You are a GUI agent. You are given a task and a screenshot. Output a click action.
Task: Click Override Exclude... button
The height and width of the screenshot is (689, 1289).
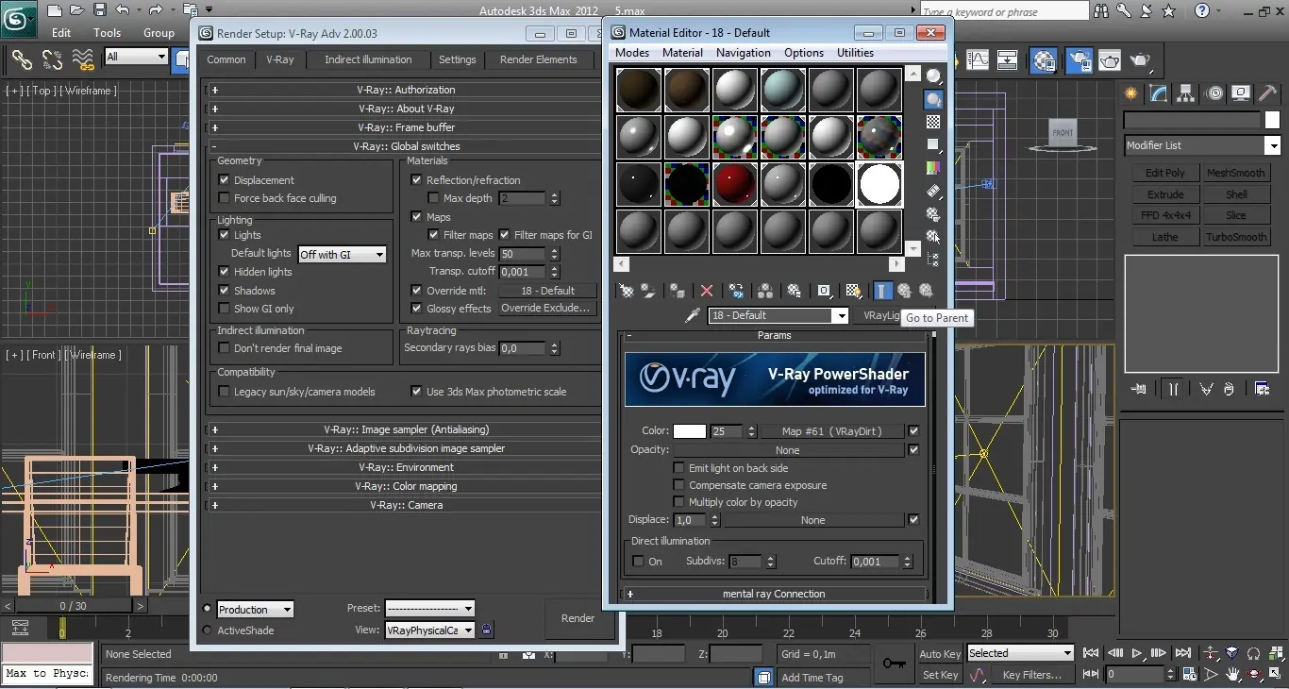point(546,309)
